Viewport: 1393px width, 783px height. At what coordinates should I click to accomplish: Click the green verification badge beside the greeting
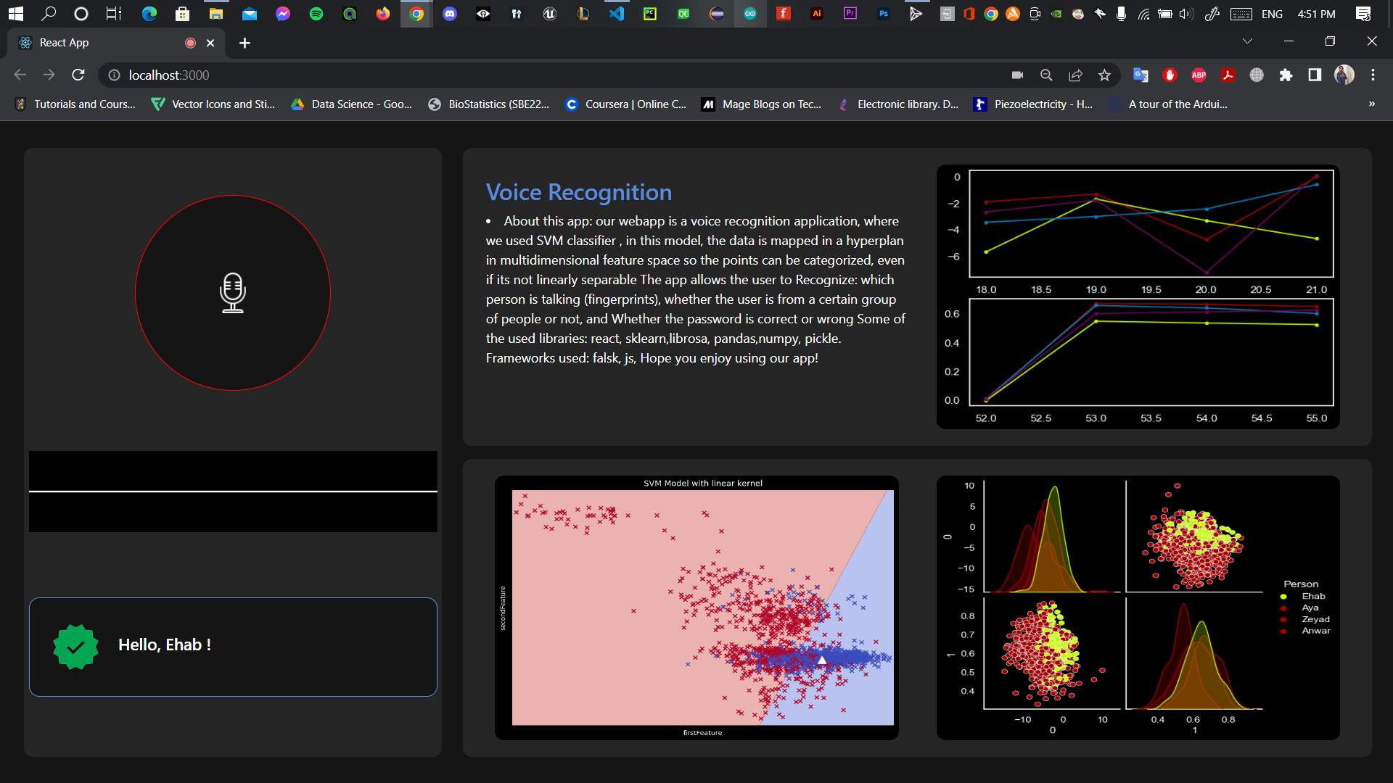[75, 645]
